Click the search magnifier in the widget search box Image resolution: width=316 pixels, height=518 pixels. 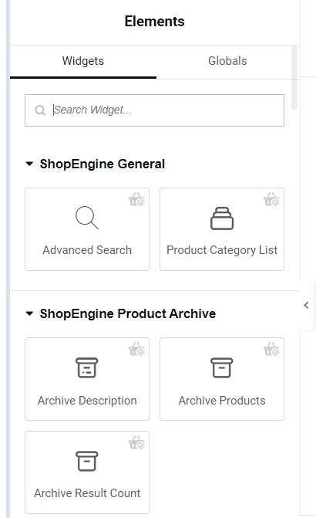(x=40, y=110)
